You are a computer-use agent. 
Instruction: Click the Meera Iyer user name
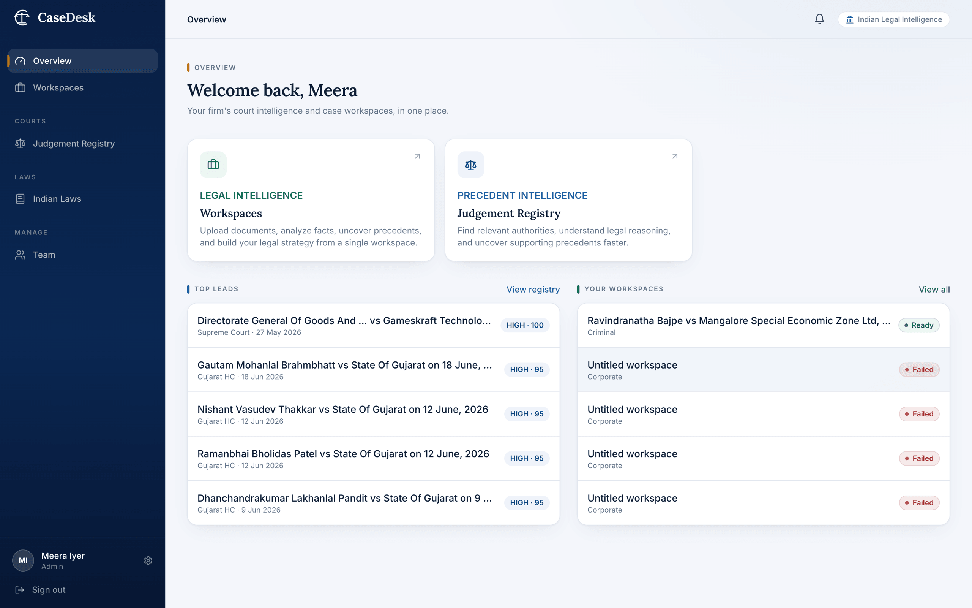pos(63,556)
